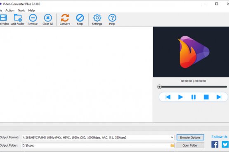
Task: Open the Facebook follow icon
Action: coord(215,144)
